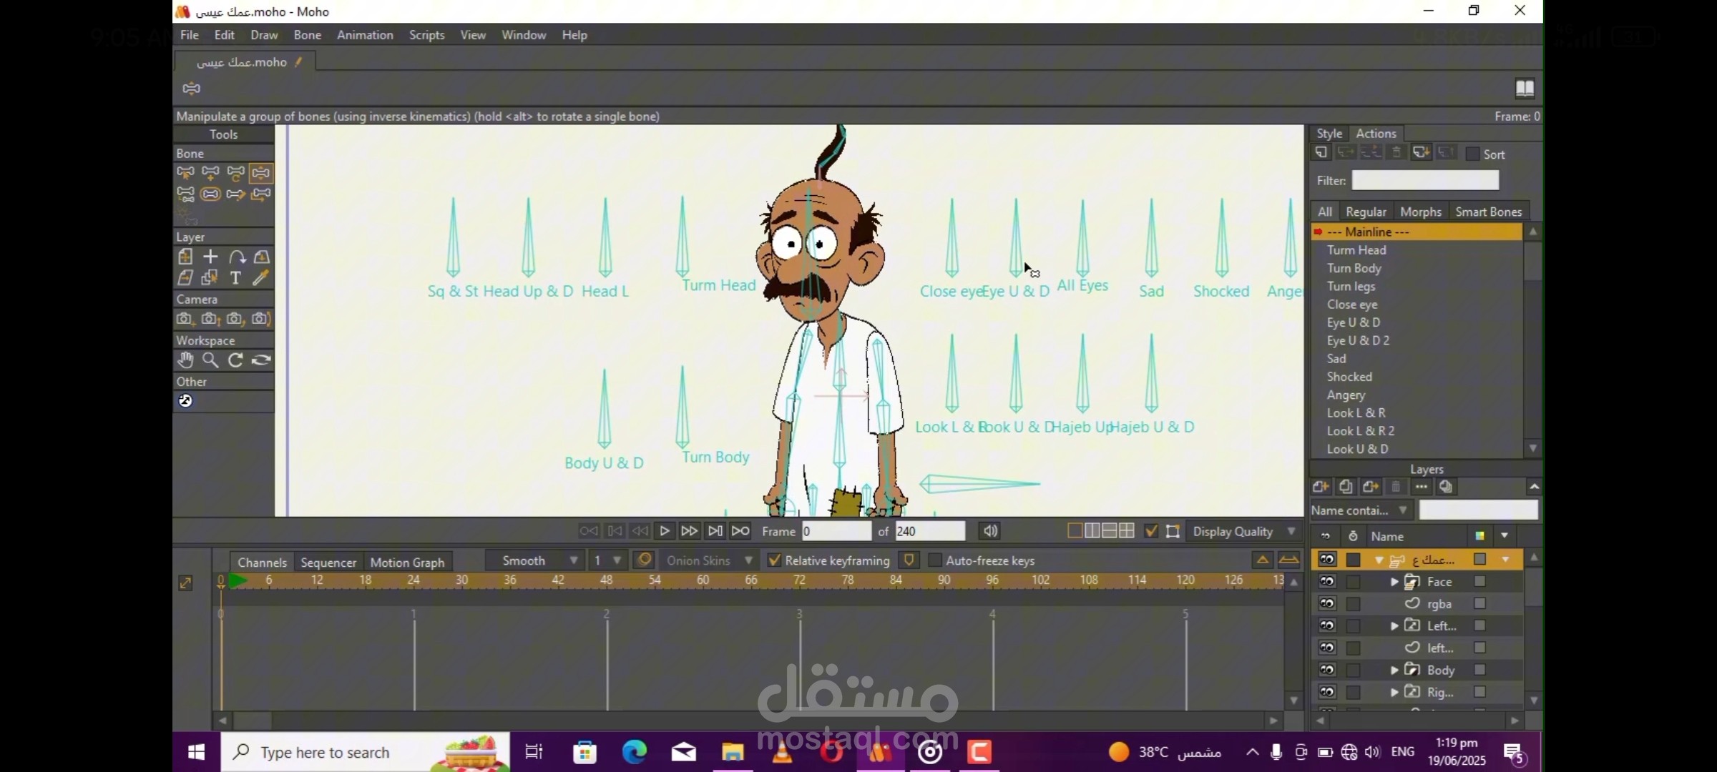The image size is (1717, 772).
Task: Toggle the checkmark next to Display Quality
Action: coord(1151,531)
